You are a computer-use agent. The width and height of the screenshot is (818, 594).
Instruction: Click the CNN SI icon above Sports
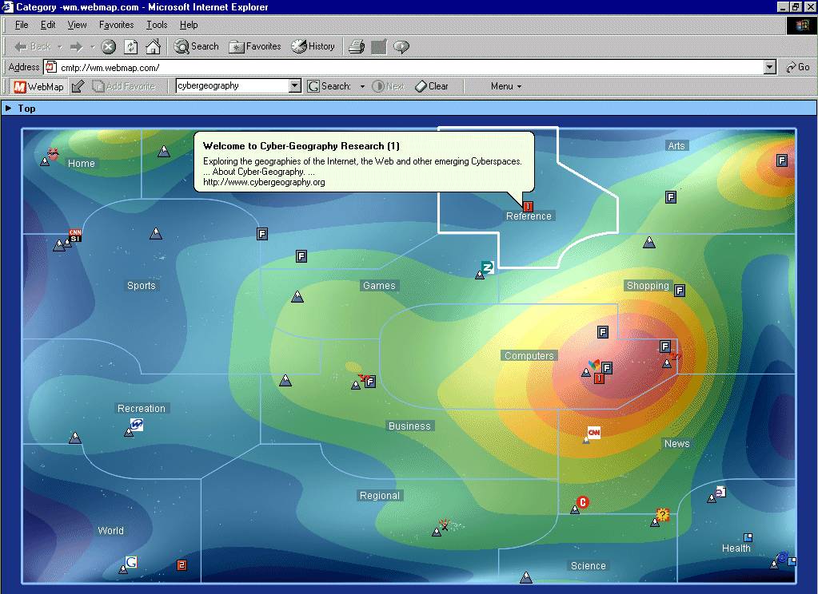pos(75,236)
